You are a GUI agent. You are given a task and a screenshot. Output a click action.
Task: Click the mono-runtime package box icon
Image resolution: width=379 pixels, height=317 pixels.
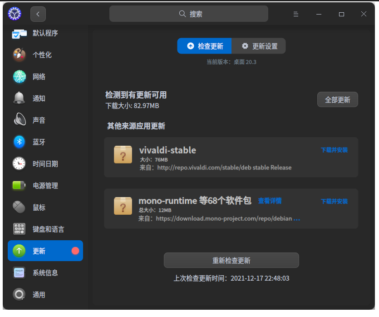point(123,206)
